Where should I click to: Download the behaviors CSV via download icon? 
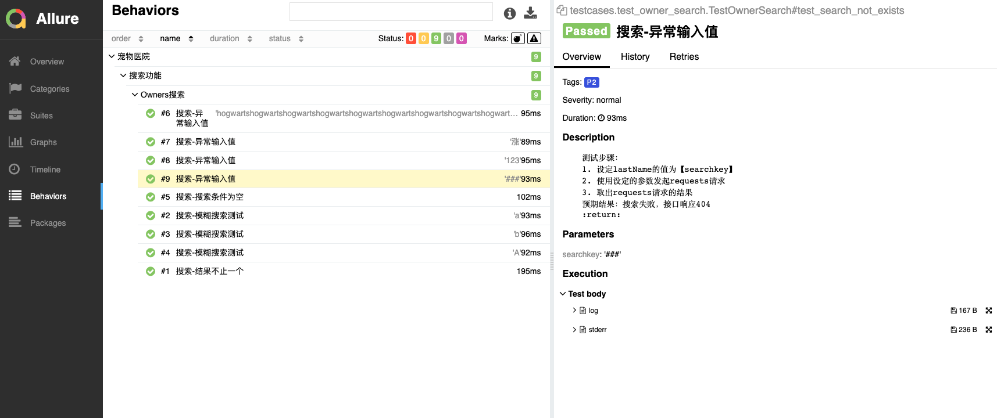coord(530,13)
